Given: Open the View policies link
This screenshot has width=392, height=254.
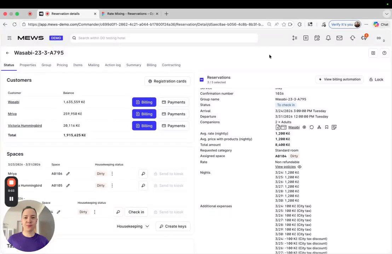Looking at the screenshot, I should pyautogui.click(x=285, y=167).
